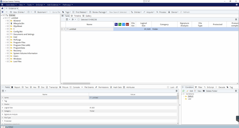Click the Tags toolbar icon
Viewport: 239px width, 128px height.
[63, 12]
